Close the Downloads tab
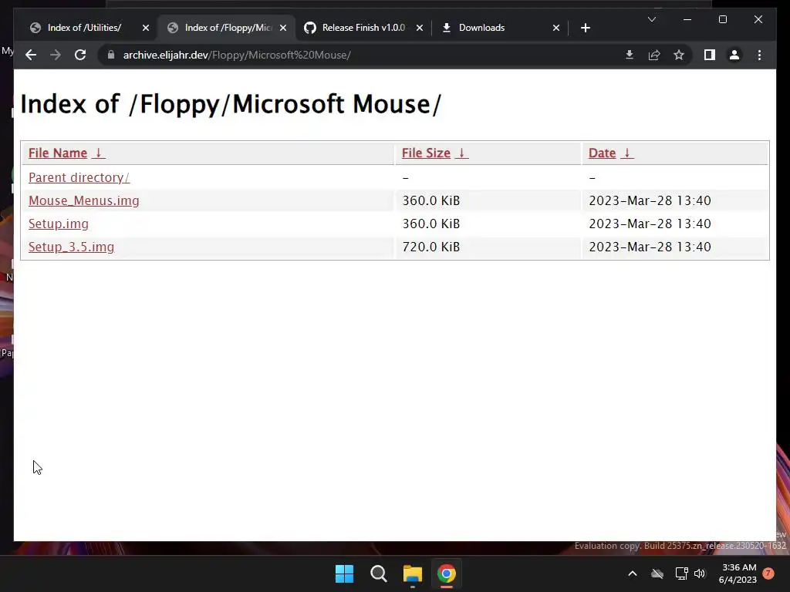The height and width of the screenshot is (592, 790). coord(555,28)
